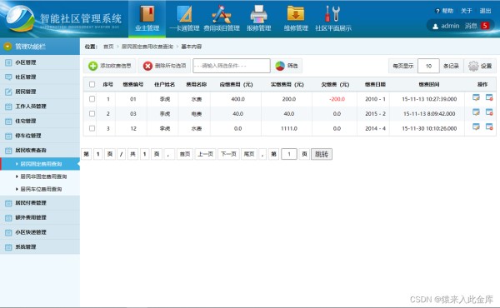Collapse the 管理功能栏 sidebar header
Screen dimensions: 500x308
(40, 47)
